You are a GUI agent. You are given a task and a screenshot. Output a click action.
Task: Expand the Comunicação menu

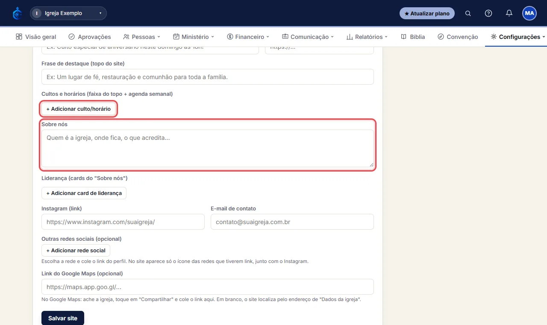(308, 37)
